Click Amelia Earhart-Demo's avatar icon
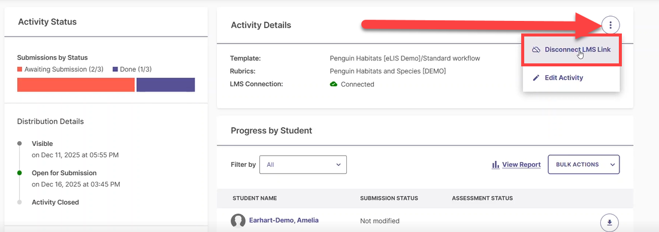This screenshot has width=659, height=232. tap(238, 221)
